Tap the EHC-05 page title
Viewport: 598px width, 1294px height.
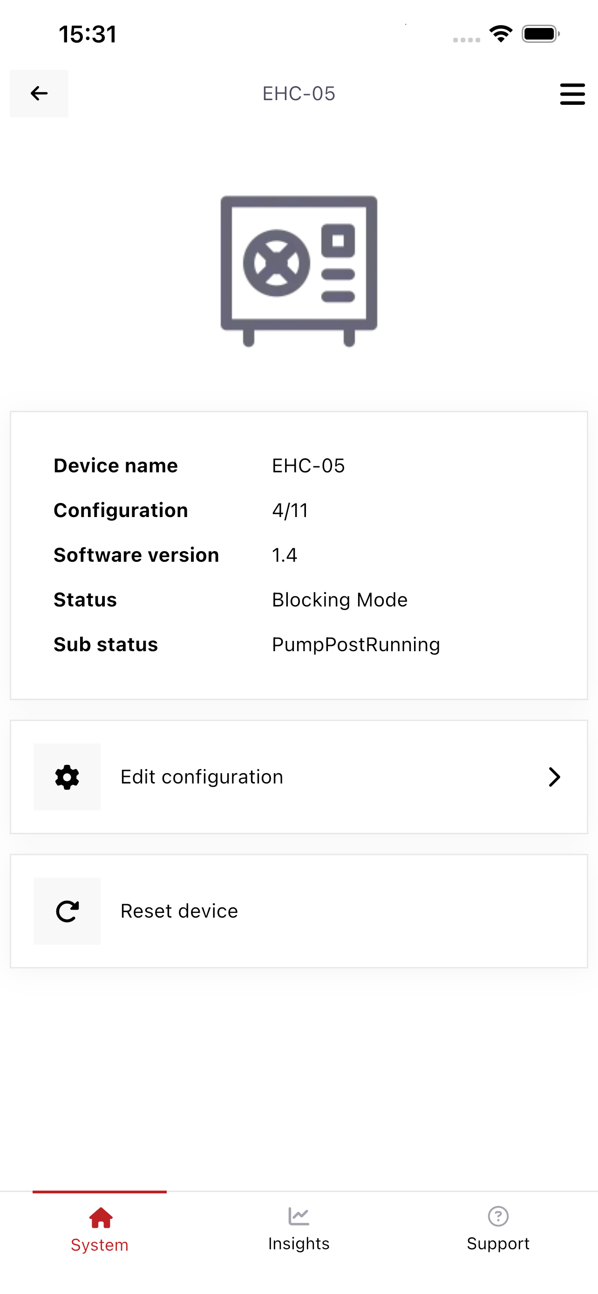point(299,94)
